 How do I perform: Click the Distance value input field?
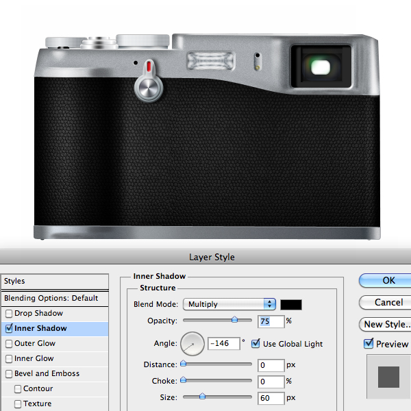click(x=271, y=365)
